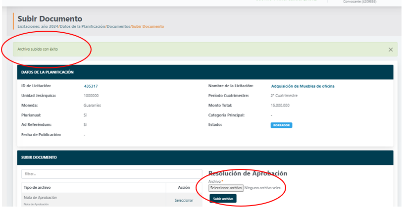Click the Ad Referéndum label
The width and height of the screenshot is (403, 215).
click(x=36, y=125)
